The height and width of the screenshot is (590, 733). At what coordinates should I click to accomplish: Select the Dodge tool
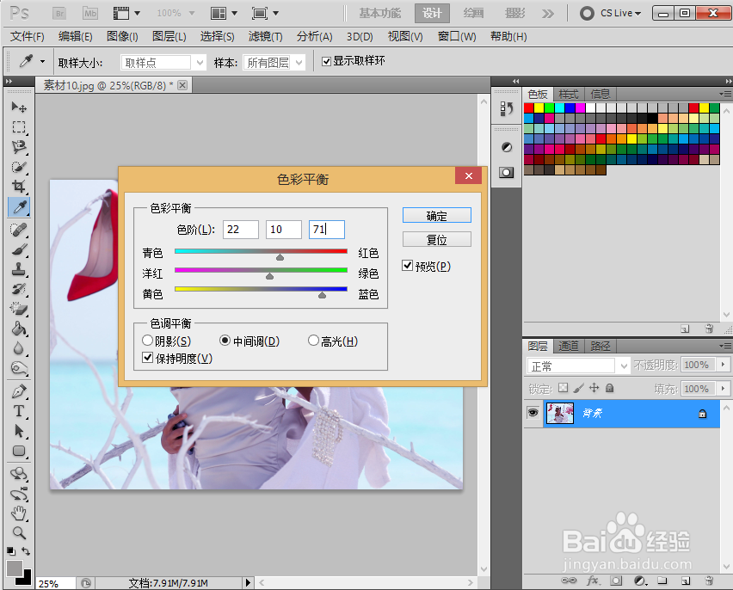(19, 368)
